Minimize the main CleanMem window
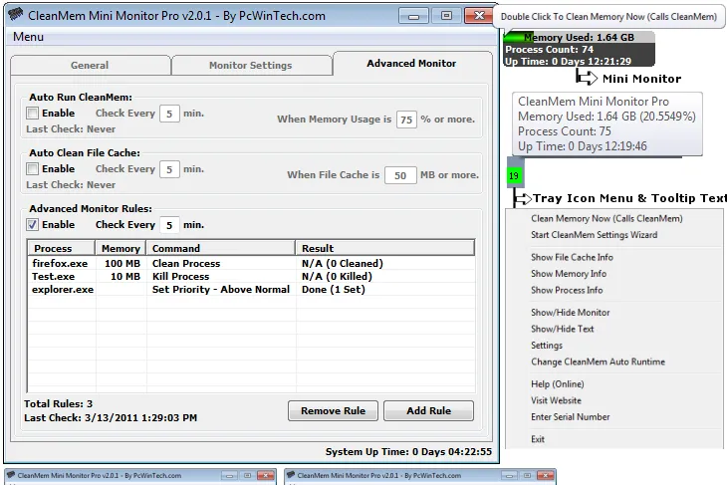Screen dimensions: 727x485 click(x=413, y=16)
